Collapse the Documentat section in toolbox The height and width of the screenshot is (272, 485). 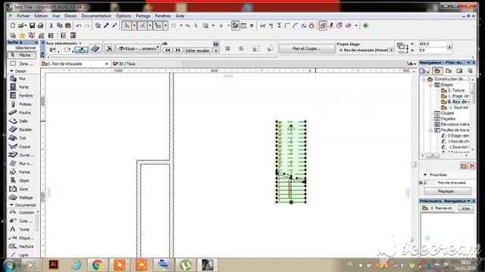(x=12, y=205)
